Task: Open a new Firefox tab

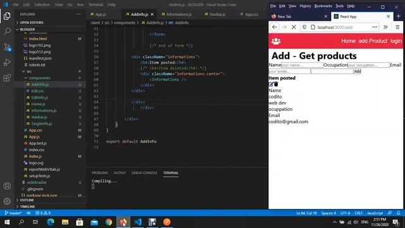Action: point(398,16)
